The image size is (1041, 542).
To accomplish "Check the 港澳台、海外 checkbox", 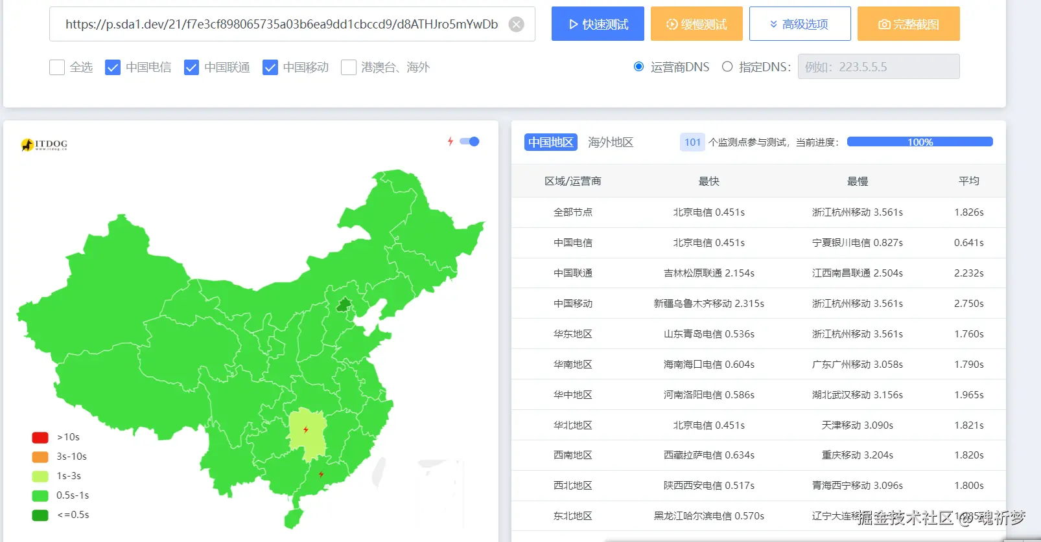I will (349, 67).
